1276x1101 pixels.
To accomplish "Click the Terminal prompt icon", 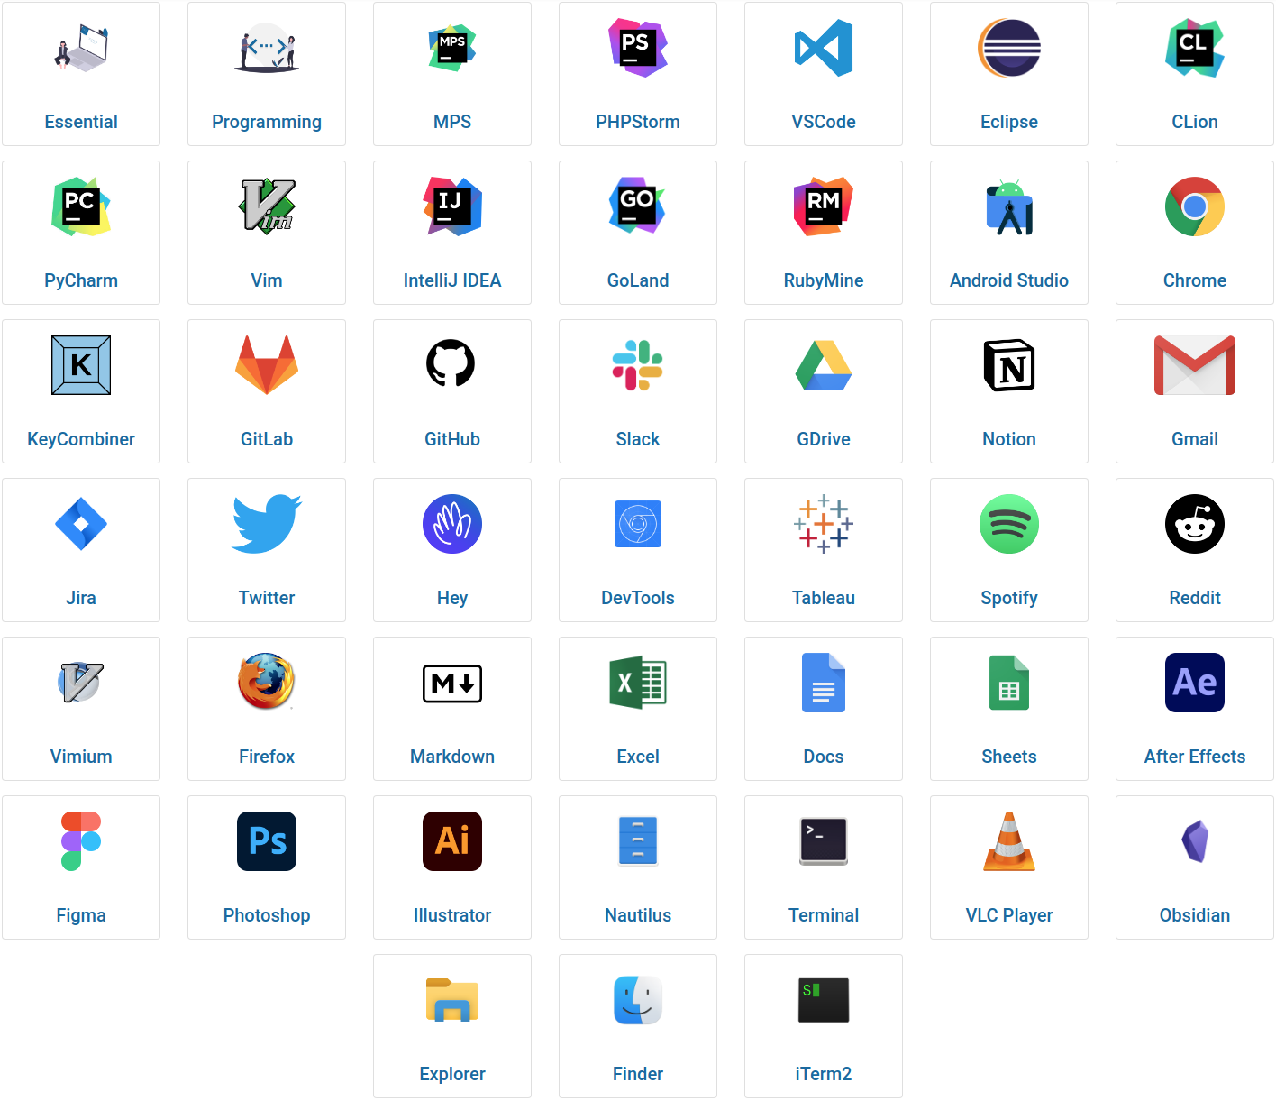I will tap(824, 841).
